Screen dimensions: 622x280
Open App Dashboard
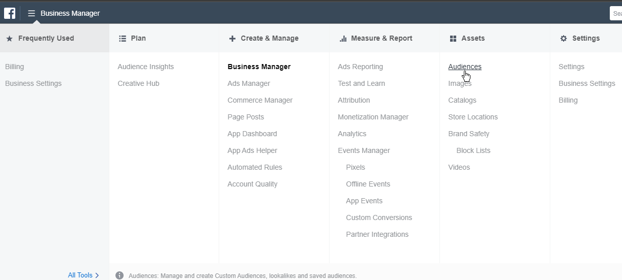click(x=252, y=134)
